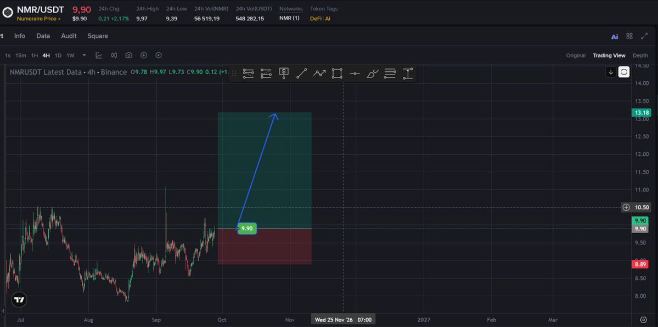Select the first horizontal lines drawing tool
This screenshot has width=658, height=327.
[x=249, y=74]
